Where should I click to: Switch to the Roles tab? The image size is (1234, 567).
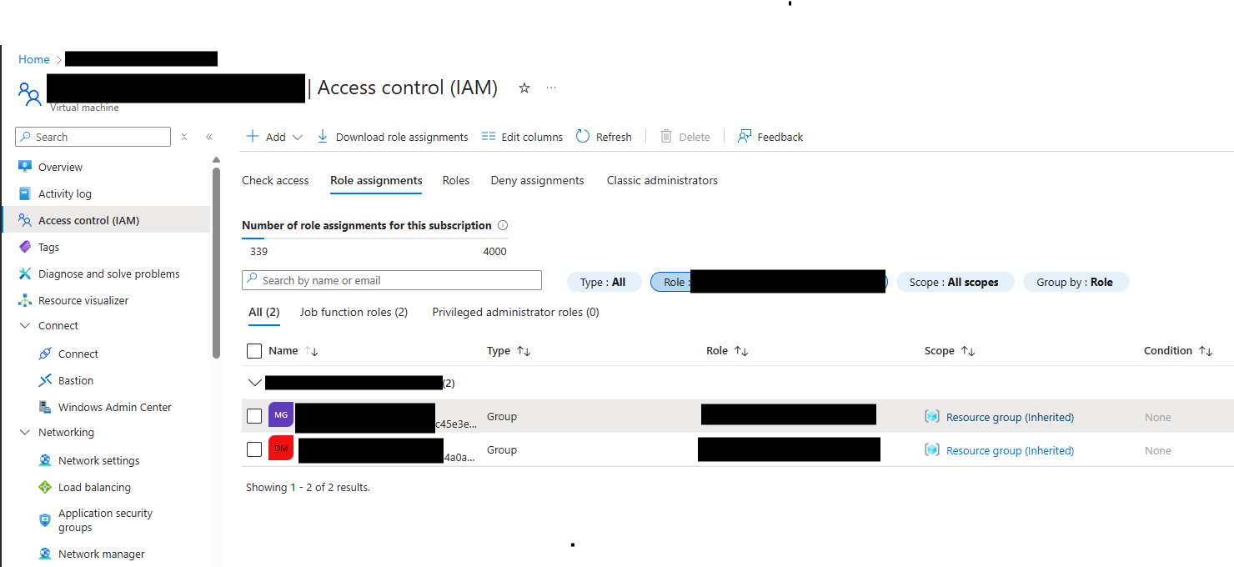click(456, 180)
